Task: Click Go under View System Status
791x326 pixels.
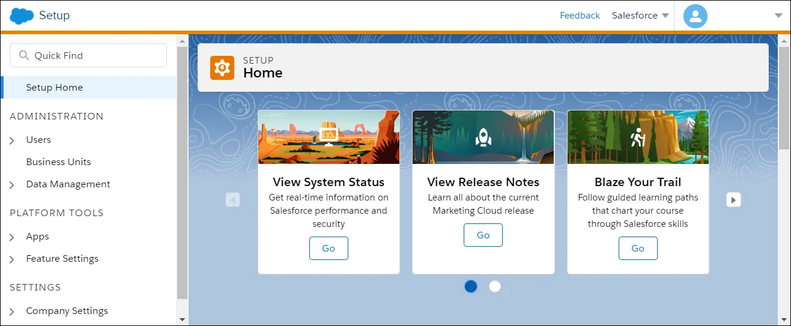Action: pyautogui.click(x=329, y=249)
